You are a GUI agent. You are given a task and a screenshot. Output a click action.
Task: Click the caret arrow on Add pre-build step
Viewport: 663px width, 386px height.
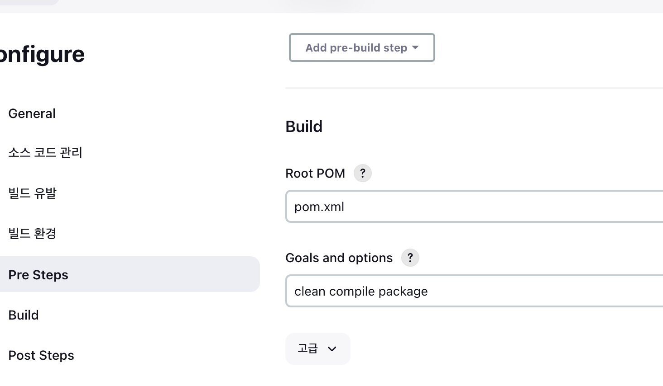point(415,47)
